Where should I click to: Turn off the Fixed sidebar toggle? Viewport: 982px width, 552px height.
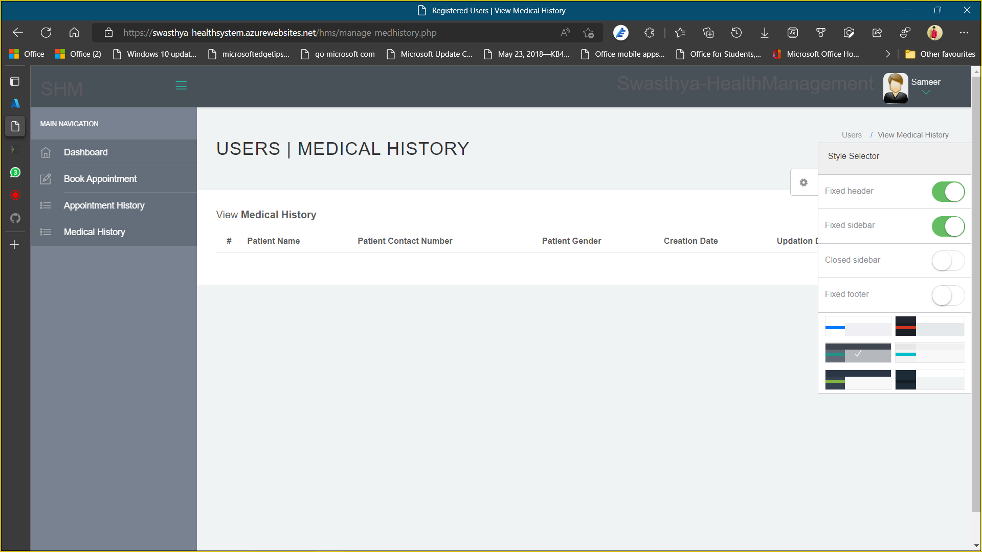[948, 226]
